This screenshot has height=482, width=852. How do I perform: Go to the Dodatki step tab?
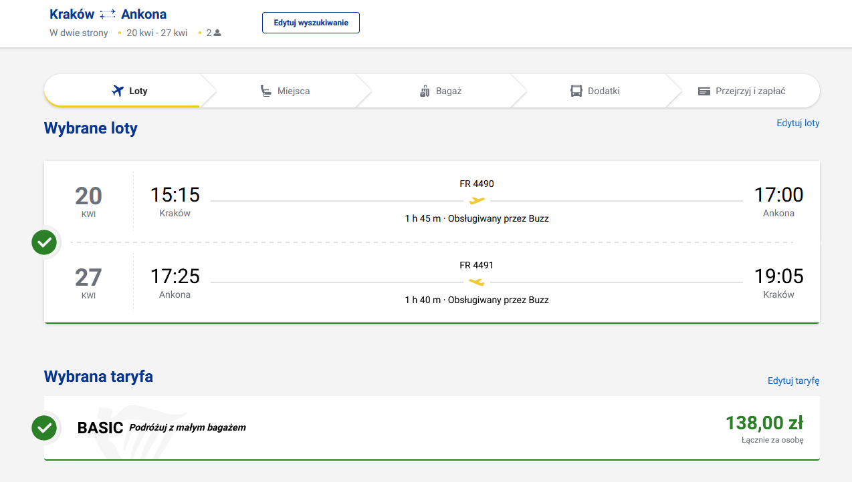595,91
